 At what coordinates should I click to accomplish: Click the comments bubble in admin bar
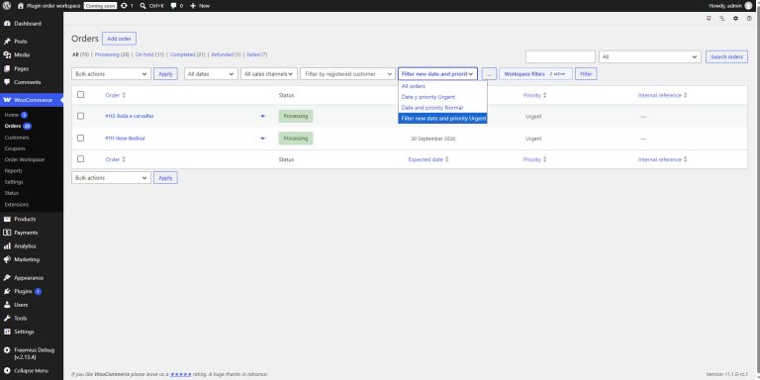tap(173, 6)
